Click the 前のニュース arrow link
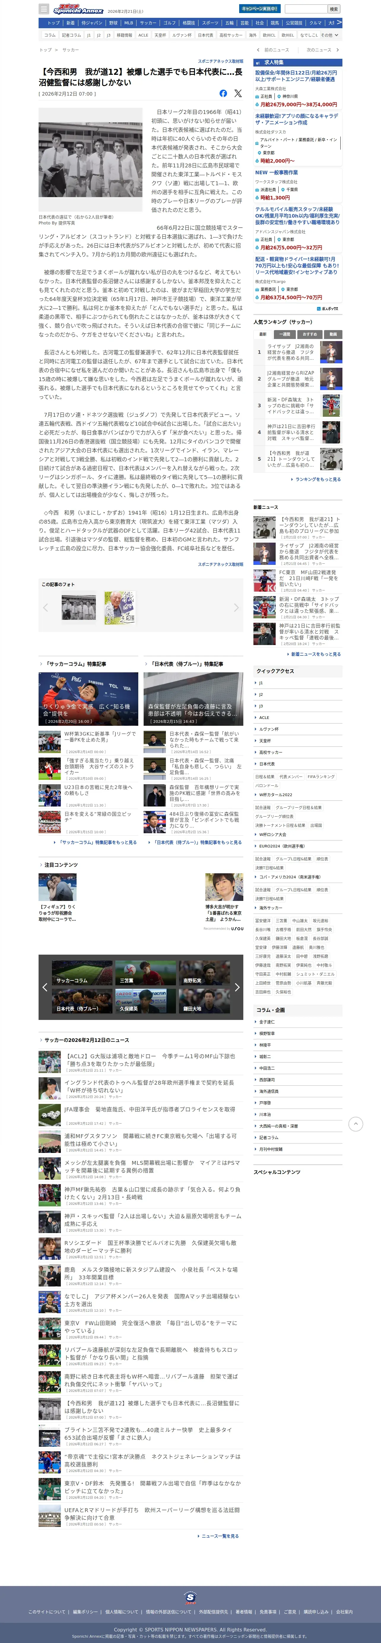Viewport: 381px width, 1643px height. [273, 50]
